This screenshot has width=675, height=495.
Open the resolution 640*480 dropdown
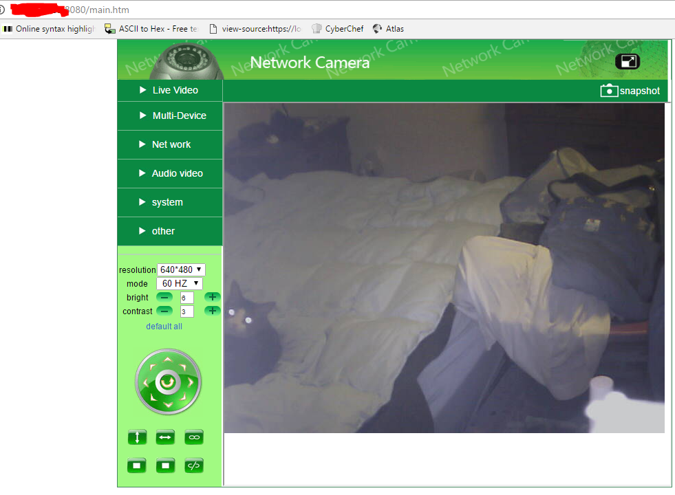181,269
